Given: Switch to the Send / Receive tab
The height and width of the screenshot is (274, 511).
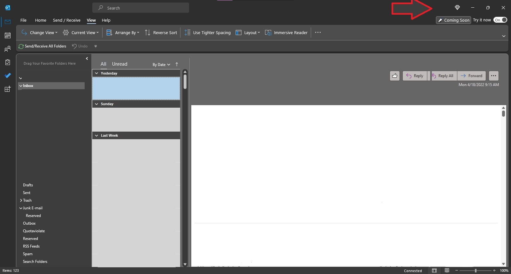Looking at the screenshot, I should pyautogui.click(x=67, y=20).
